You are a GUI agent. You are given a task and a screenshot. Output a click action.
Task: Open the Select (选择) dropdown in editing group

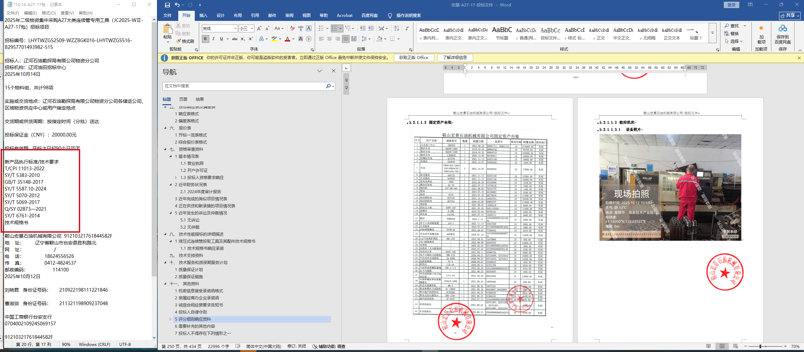point(734,41)
